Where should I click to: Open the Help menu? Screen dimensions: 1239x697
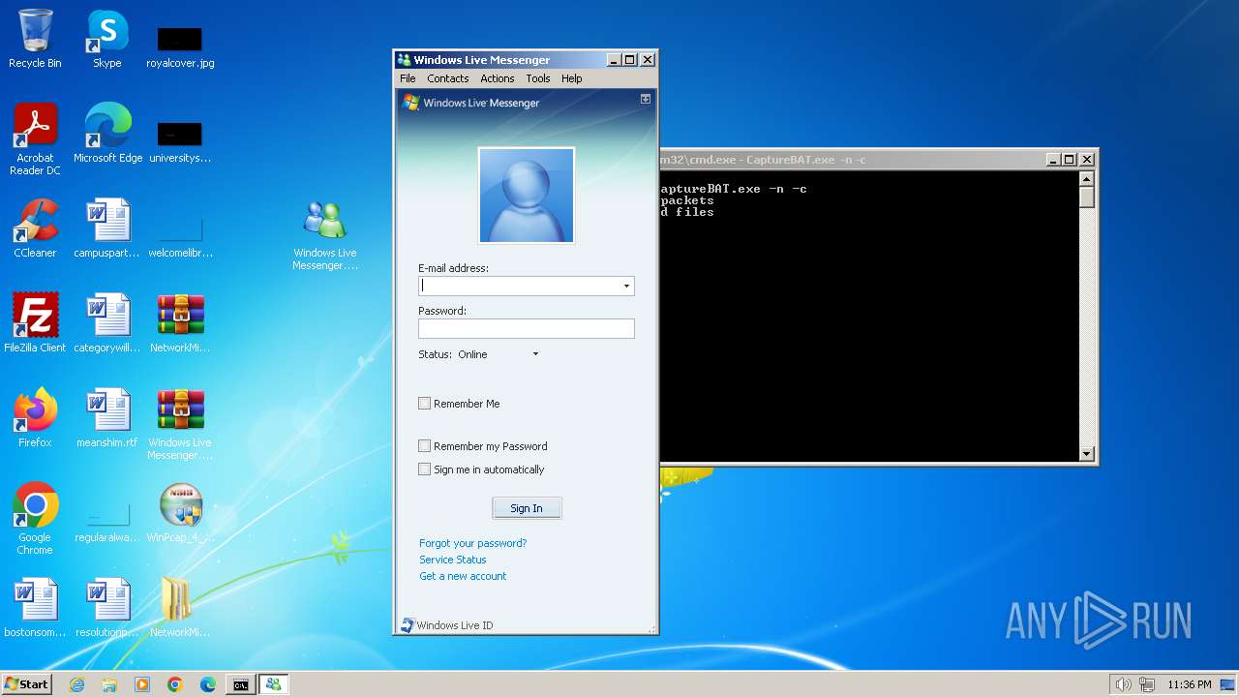(572, 78)
